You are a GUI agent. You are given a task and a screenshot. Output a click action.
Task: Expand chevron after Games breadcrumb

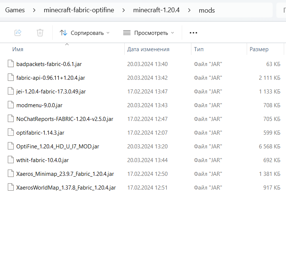coord(34,10)
